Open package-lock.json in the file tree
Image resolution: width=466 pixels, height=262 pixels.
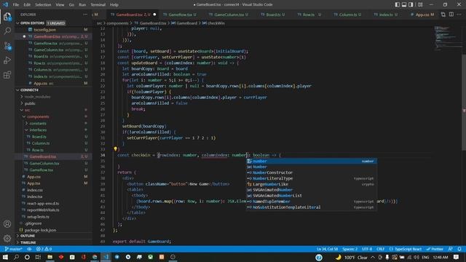[x=40, y=230]
